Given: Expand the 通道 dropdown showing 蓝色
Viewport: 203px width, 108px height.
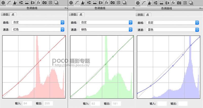Looking at the screenshot, I should tap(172, 30).
